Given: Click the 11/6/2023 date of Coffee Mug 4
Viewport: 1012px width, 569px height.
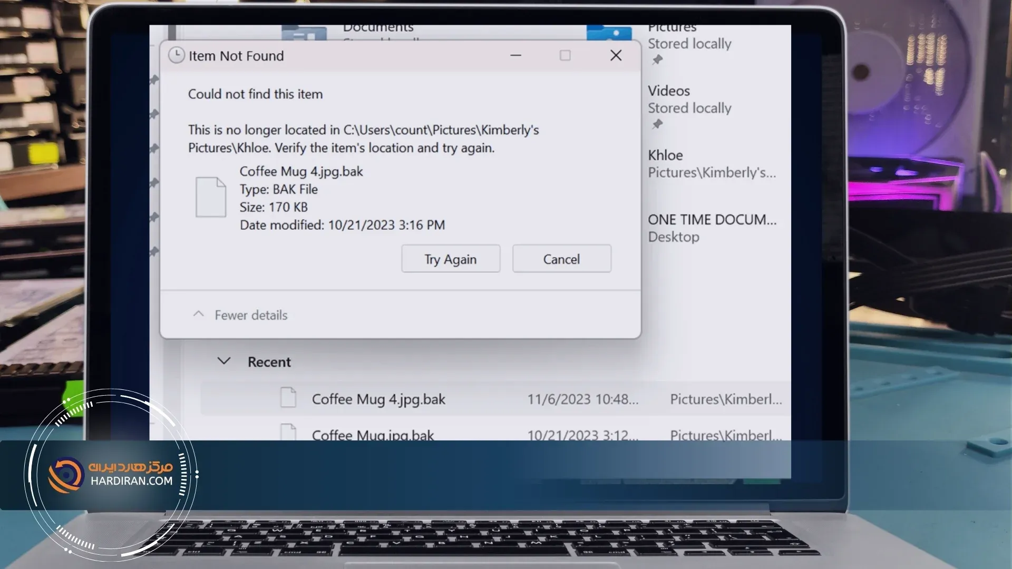Looking at the screenshot, I should pyautogui.click(x=582, y=399).
